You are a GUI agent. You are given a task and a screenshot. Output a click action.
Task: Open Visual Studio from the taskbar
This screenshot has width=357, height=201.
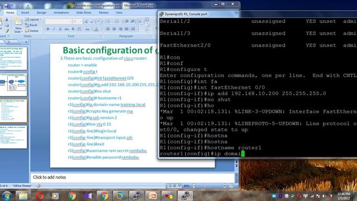88,196
